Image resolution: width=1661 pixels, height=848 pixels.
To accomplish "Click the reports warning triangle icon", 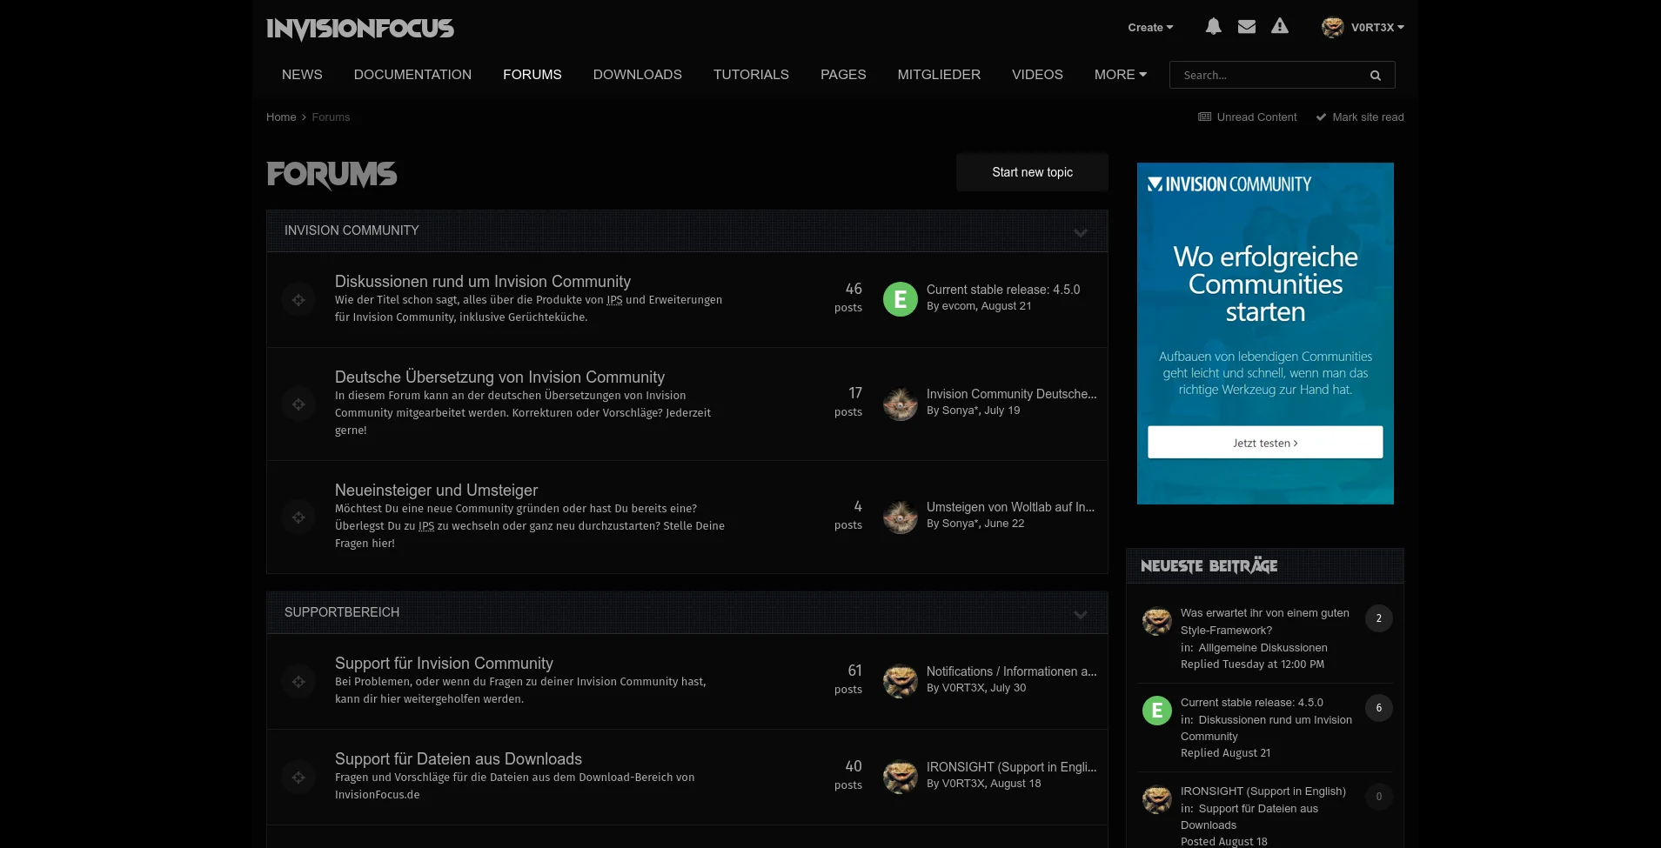I will click(x=1279, y=27).
